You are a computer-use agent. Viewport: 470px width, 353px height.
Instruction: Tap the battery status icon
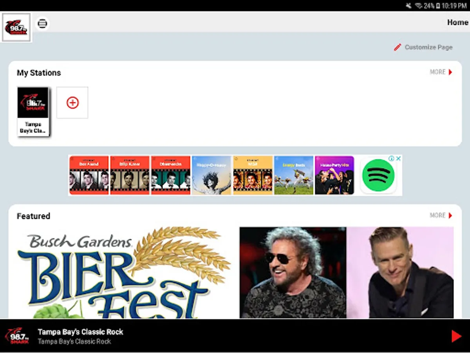(438, 5)
